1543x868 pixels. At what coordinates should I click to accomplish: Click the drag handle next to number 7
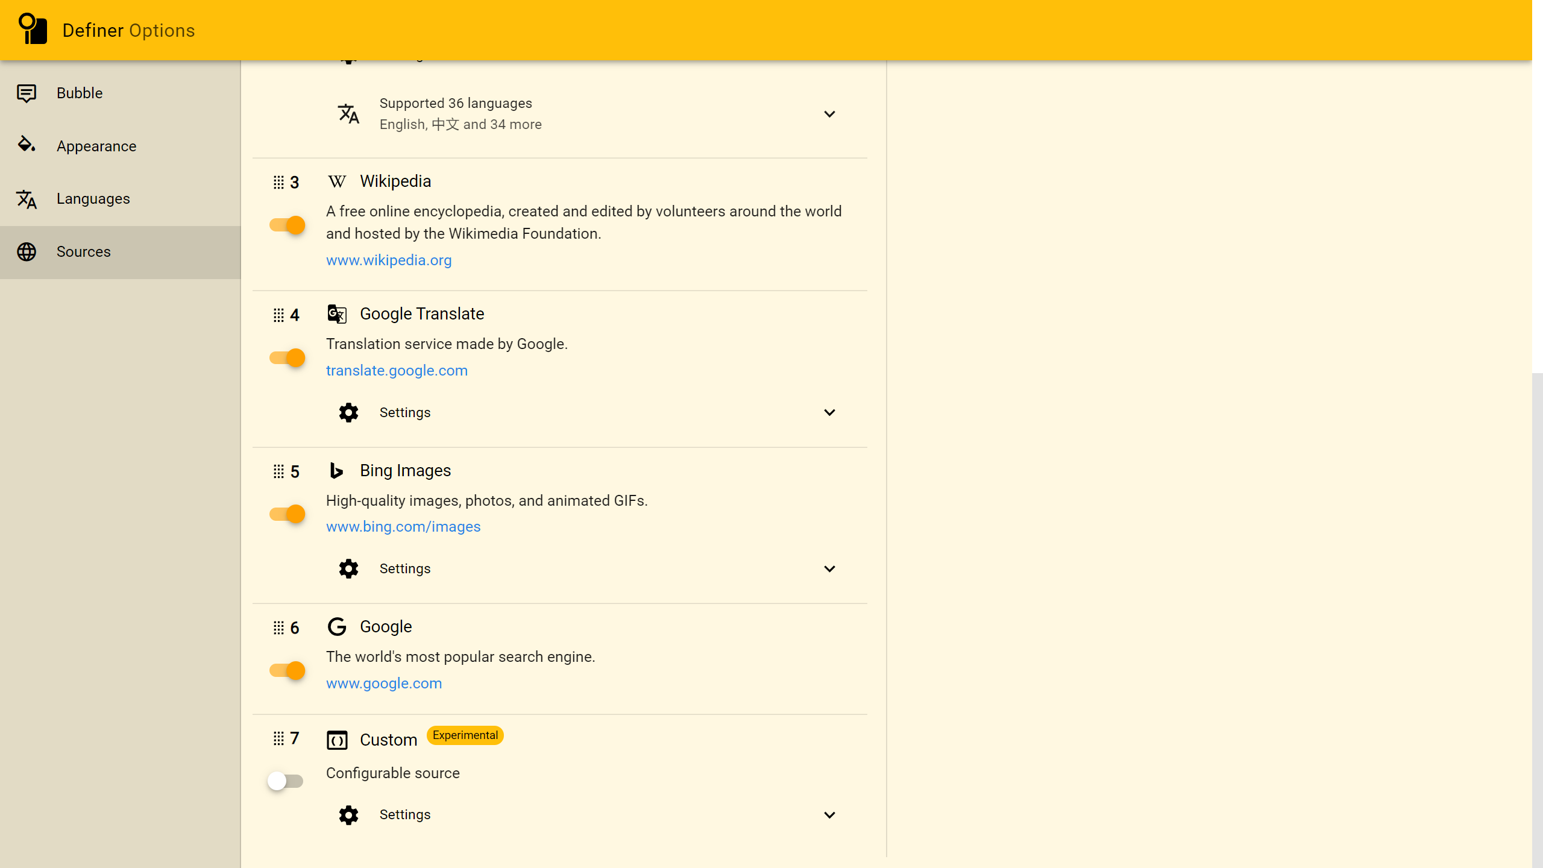(x=278, y=738)
